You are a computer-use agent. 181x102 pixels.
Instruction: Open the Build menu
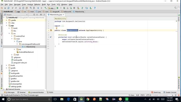(x=44, y=5)
